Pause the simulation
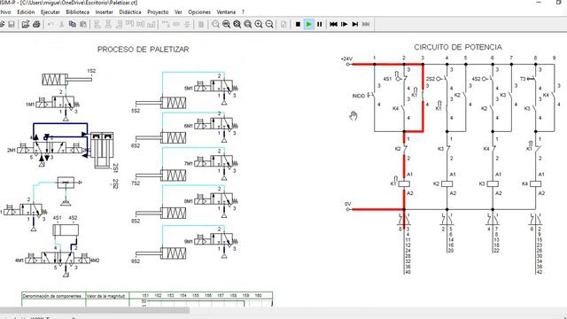The image size is (567, 319). [x=320, y=24]
